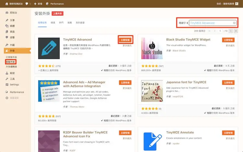Jump to the first results page with the double-arrow
This screenshot has height=152, width=243.
210,31
